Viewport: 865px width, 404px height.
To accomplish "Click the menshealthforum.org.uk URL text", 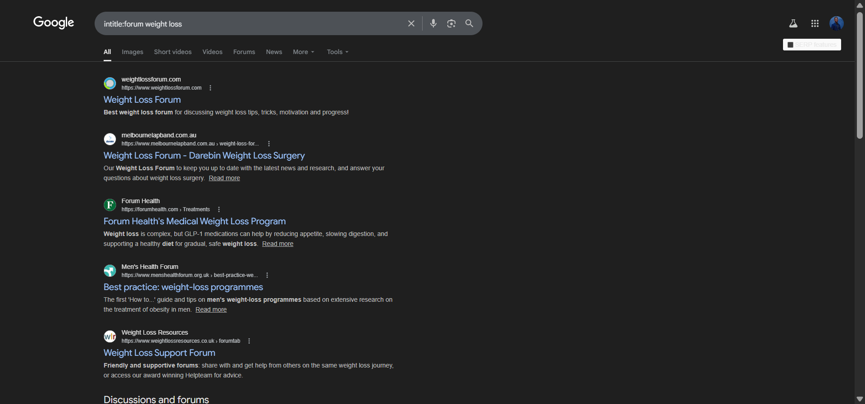I will 189,275.
